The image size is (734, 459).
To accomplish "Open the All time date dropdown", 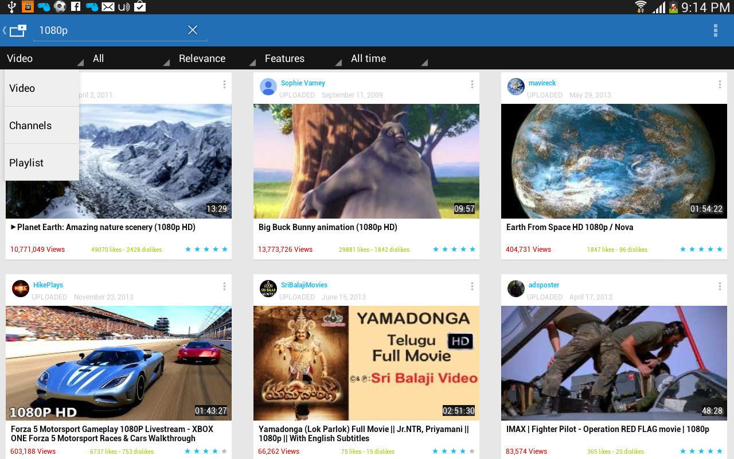I will click(389, 59).
